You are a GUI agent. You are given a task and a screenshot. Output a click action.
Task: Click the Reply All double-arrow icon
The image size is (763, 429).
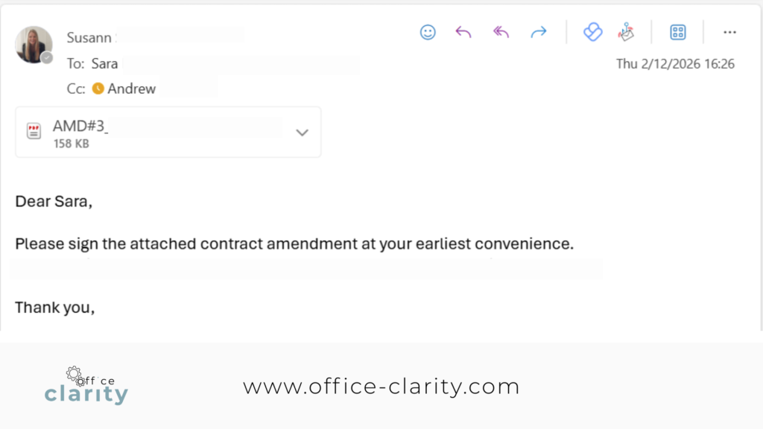(x=501, y=32)
